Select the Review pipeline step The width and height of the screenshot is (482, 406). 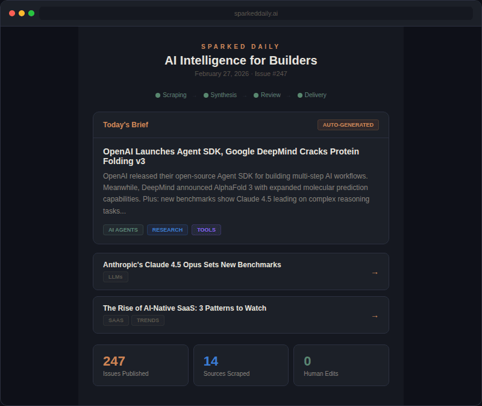point(267,95)
